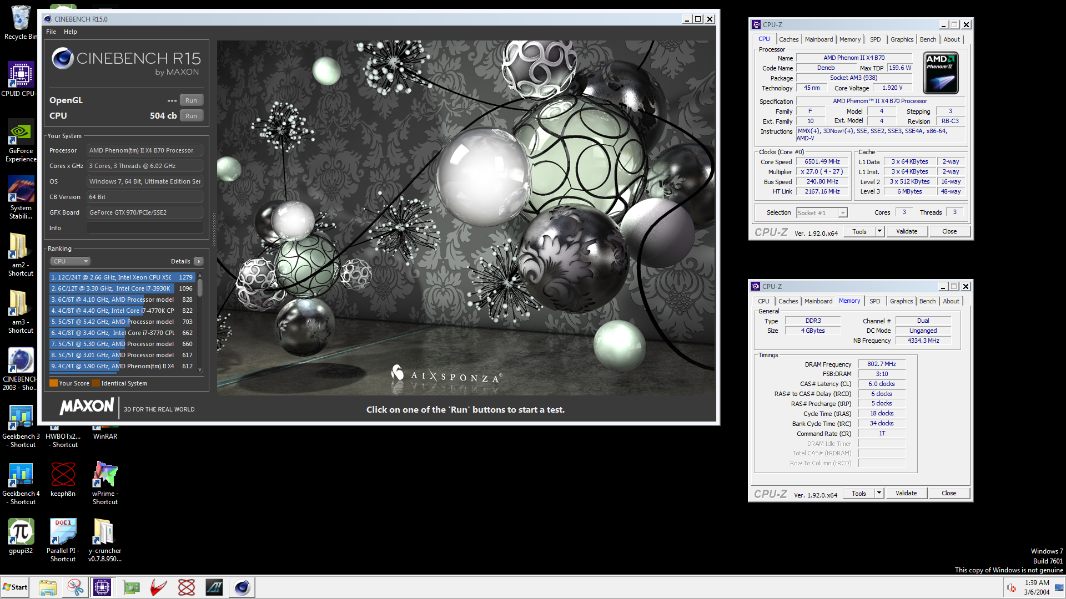
Task: Click the green circuit card taskbar icon
Action: point(131,587)
